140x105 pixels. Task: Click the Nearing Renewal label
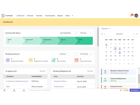coord(86,61)
